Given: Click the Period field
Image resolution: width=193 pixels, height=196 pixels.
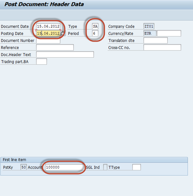Looking at the screenshot, I should coord(95,33).
